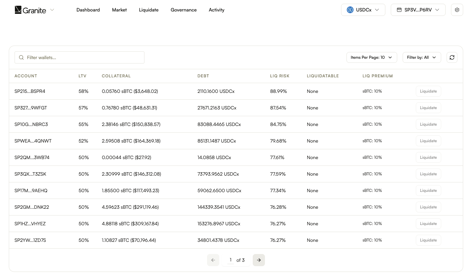This screenshot has height=279, width=473.
Task: Click Liquidate for SP2GM...DNK22
Action: point(428,207)
